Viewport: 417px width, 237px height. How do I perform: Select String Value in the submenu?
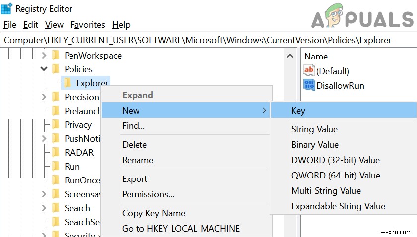point(344,129)
